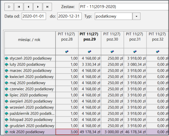Click the D button beside navigation arrows

(x=9, y=7)
